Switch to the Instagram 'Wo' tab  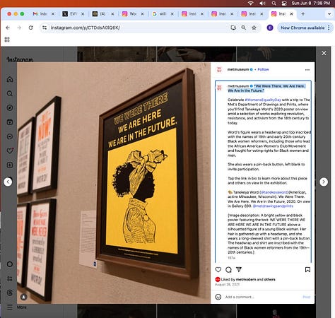[129, 14]
